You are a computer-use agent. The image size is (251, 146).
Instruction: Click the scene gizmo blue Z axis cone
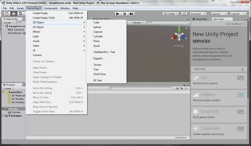tap(183, 38)
